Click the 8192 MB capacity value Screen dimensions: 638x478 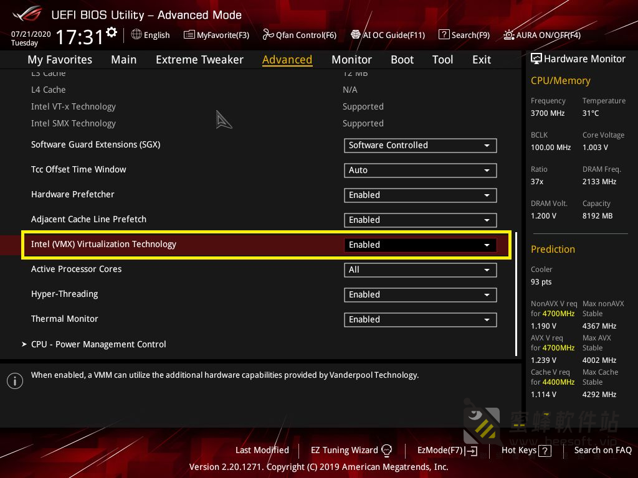598,216
